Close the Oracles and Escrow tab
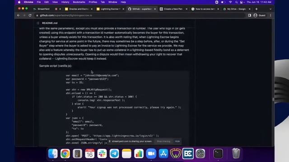 pos(92,9)
